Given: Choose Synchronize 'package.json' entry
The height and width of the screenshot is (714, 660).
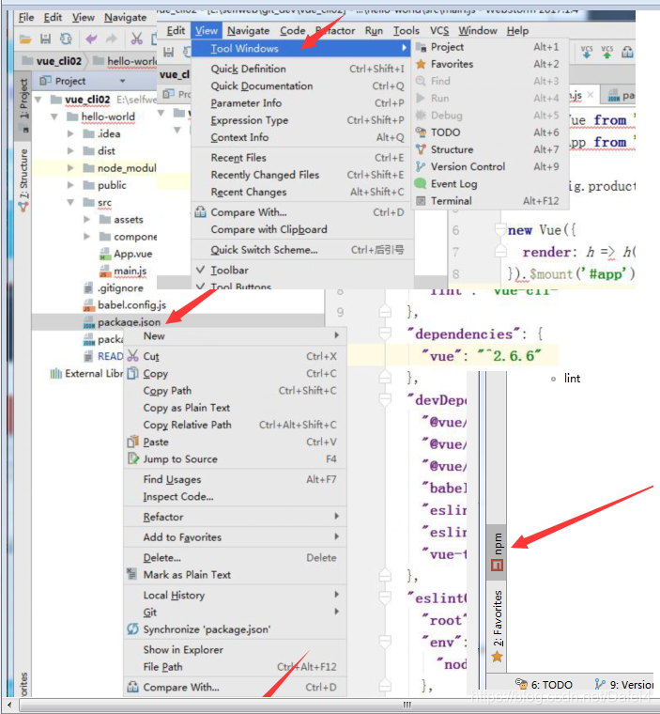Looking at the screenshot, I should point(235,629).
